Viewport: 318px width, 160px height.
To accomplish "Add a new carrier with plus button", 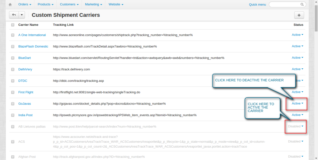I will (x=299, y=15).
